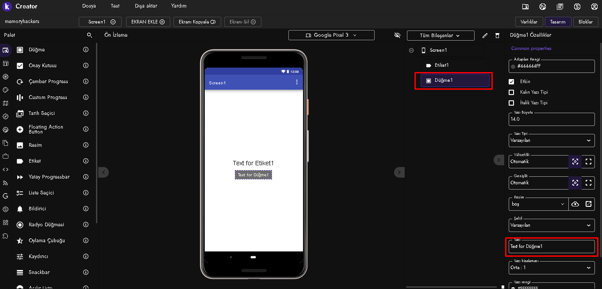Click the Kodular Creator logo
This screenshot has height=289, width=602.
(7, 6)
